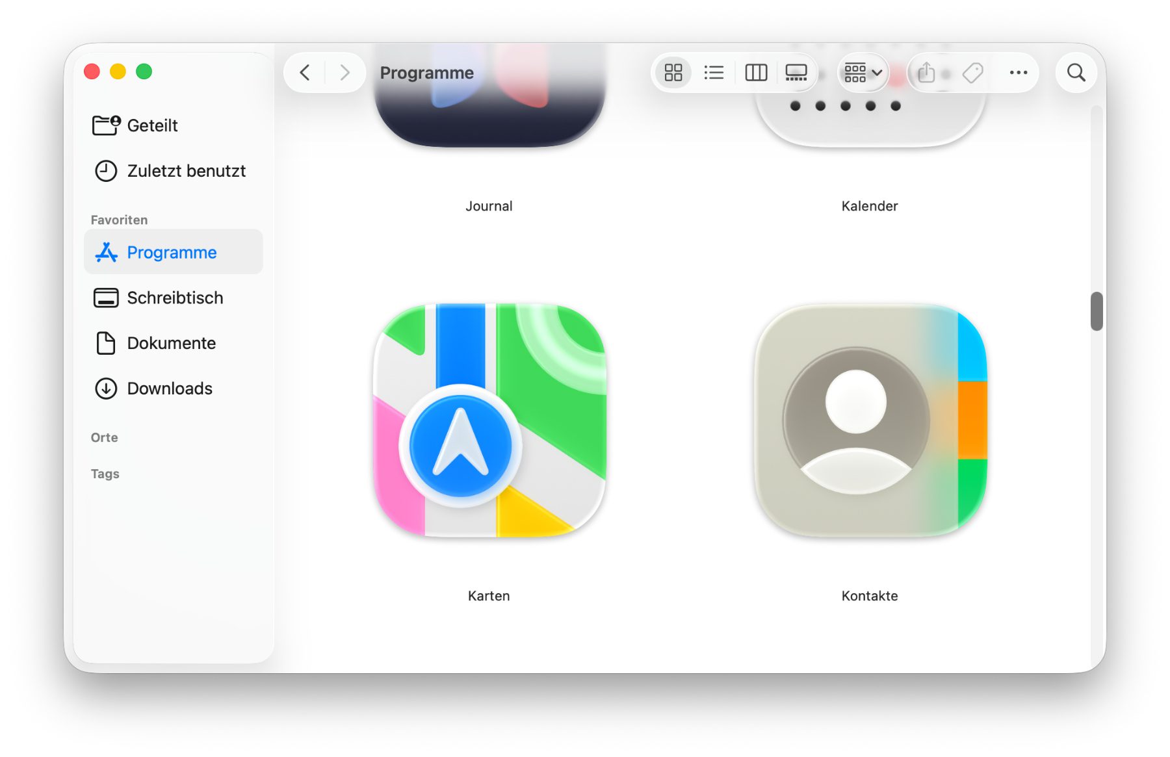Switch to column view
Viewport: 1170px width, 757px height.
(755, 73)
